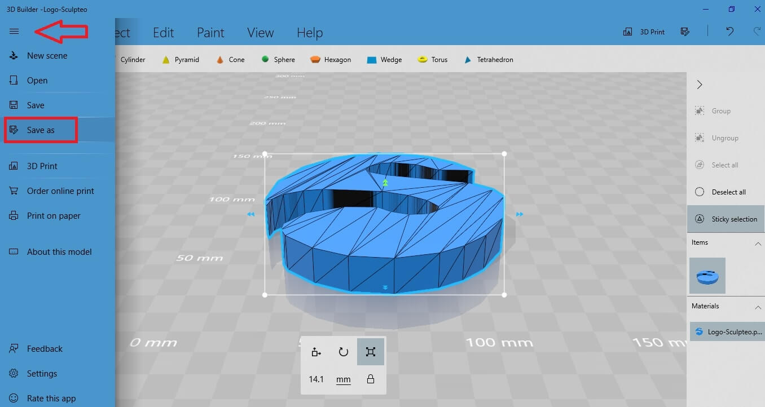Collapse the hamburger menu

coord(14,32)
